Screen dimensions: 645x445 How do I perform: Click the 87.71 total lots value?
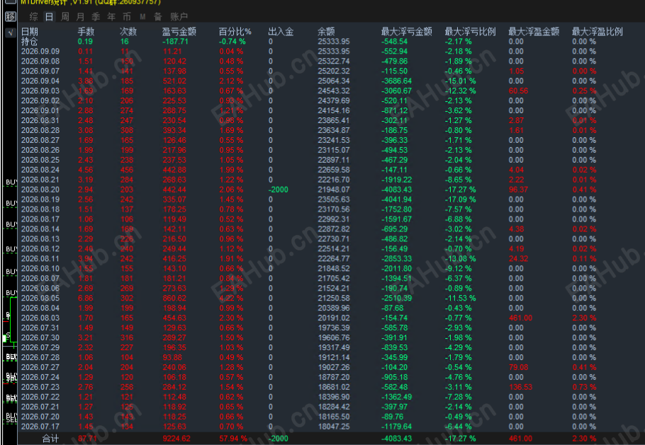pyautogui.click(x=88, y=439)
